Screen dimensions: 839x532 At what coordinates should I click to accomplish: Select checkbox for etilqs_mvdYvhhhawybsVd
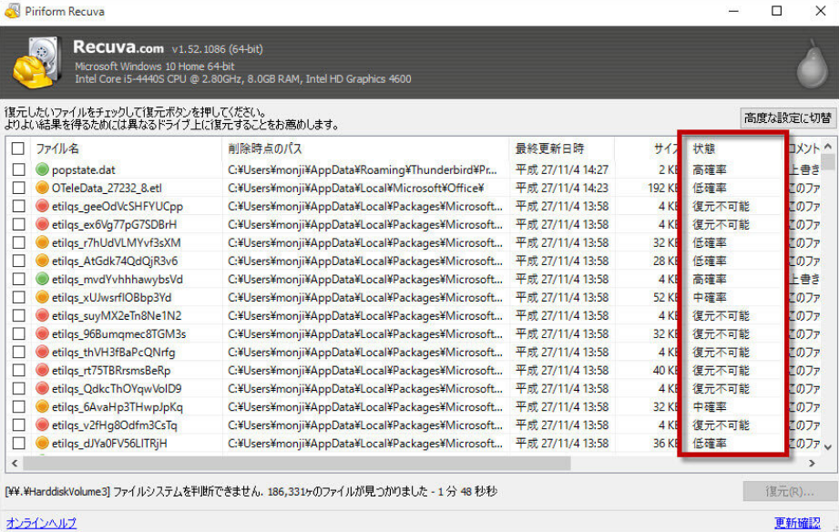[x=18, y=279]
